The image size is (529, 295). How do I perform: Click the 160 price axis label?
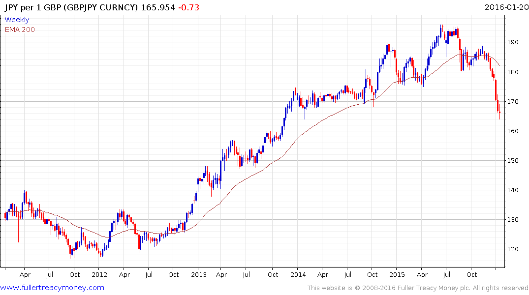click(513, 131)
